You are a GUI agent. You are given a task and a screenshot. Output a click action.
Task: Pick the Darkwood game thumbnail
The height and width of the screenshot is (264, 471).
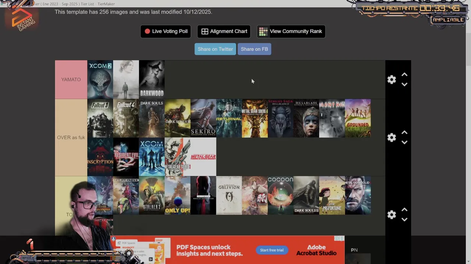(152, 80)
